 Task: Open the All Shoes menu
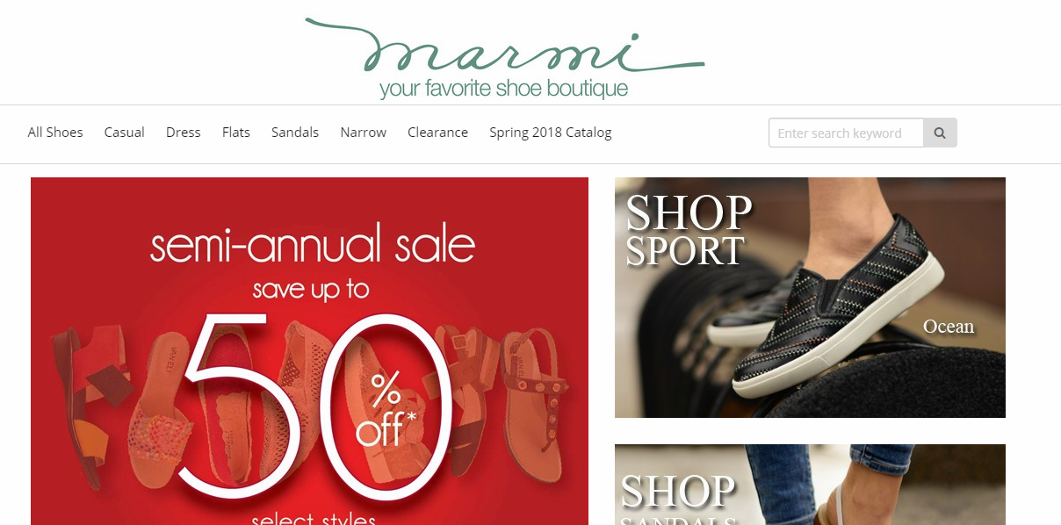55,133
